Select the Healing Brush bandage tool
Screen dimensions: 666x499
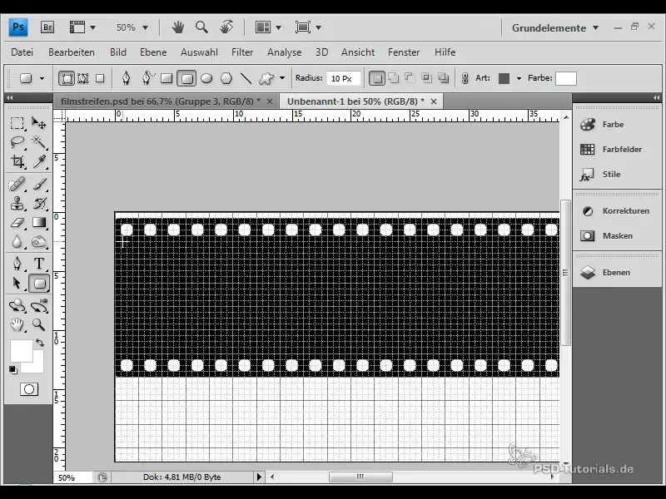click(17, 185)
